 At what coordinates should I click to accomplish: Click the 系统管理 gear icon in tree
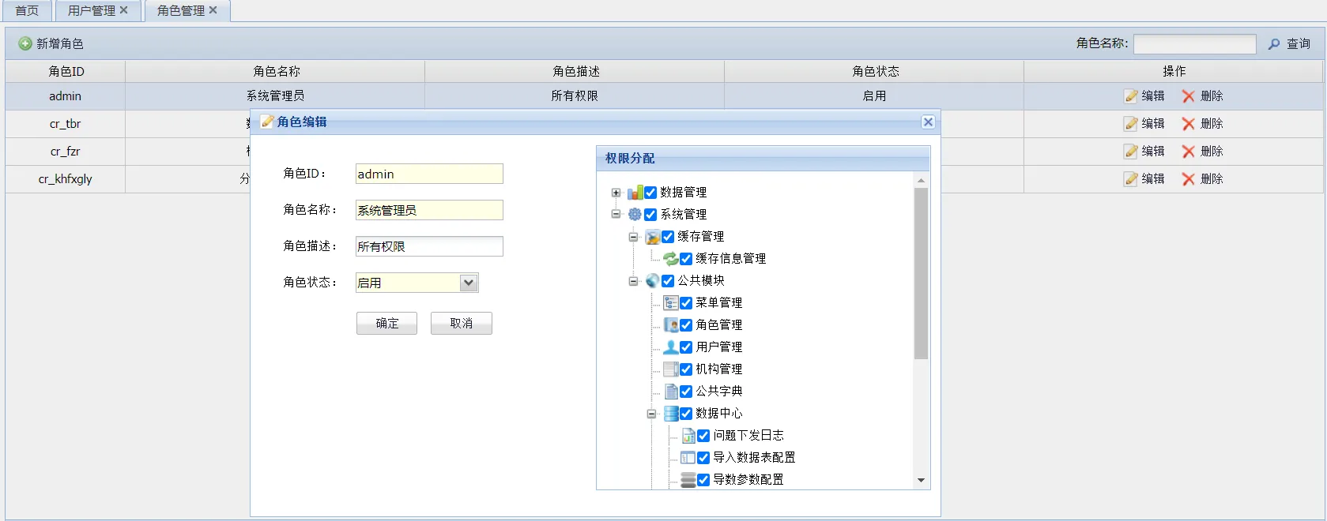(635, 215)
